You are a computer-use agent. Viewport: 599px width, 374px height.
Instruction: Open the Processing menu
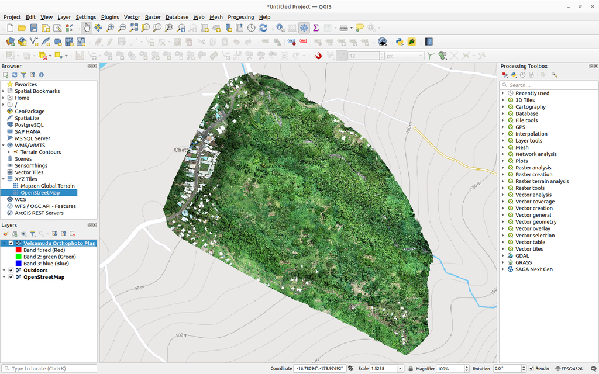coord(240,17)
